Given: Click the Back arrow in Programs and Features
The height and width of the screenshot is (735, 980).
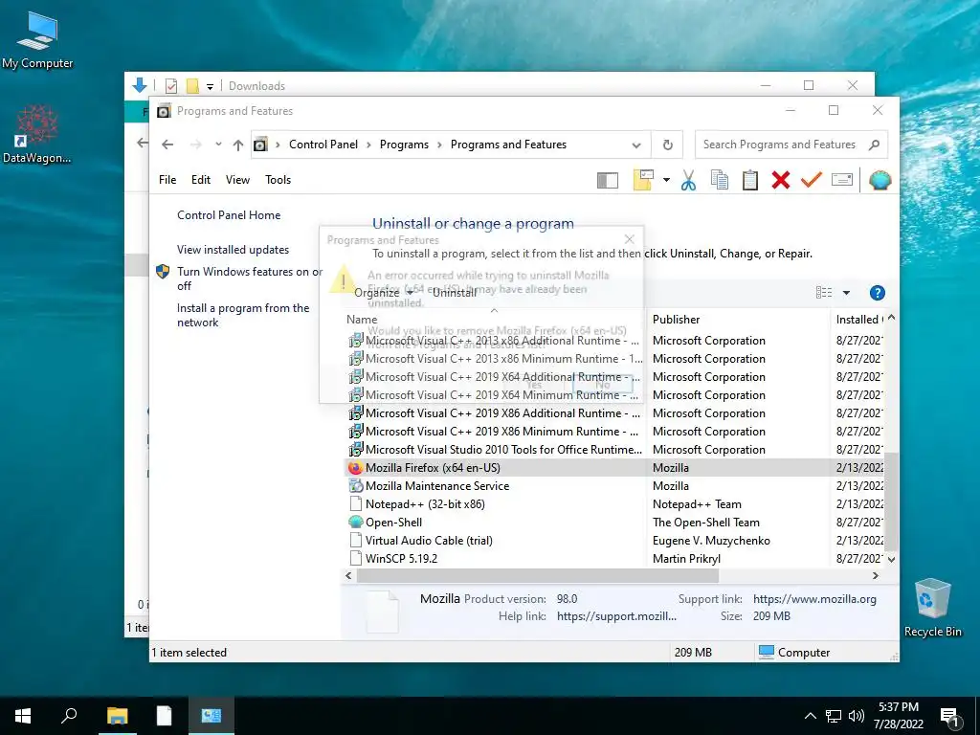Looking at the screenshot, I should point(167,145).
